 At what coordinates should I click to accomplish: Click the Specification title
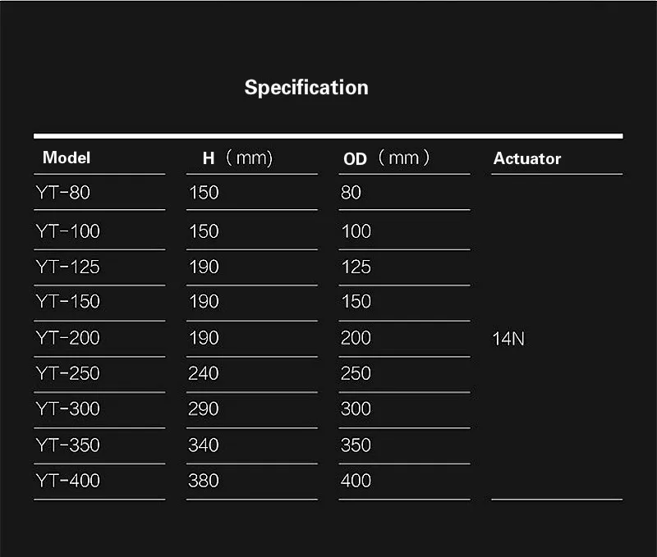[306, 88]
